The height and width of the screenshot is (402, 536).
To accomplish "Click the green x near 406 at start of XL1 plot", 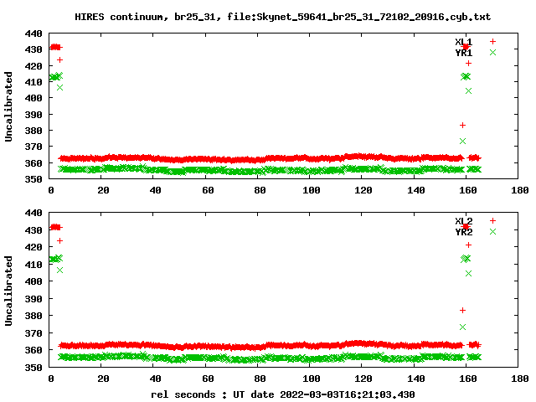I will tap(59, 88).
